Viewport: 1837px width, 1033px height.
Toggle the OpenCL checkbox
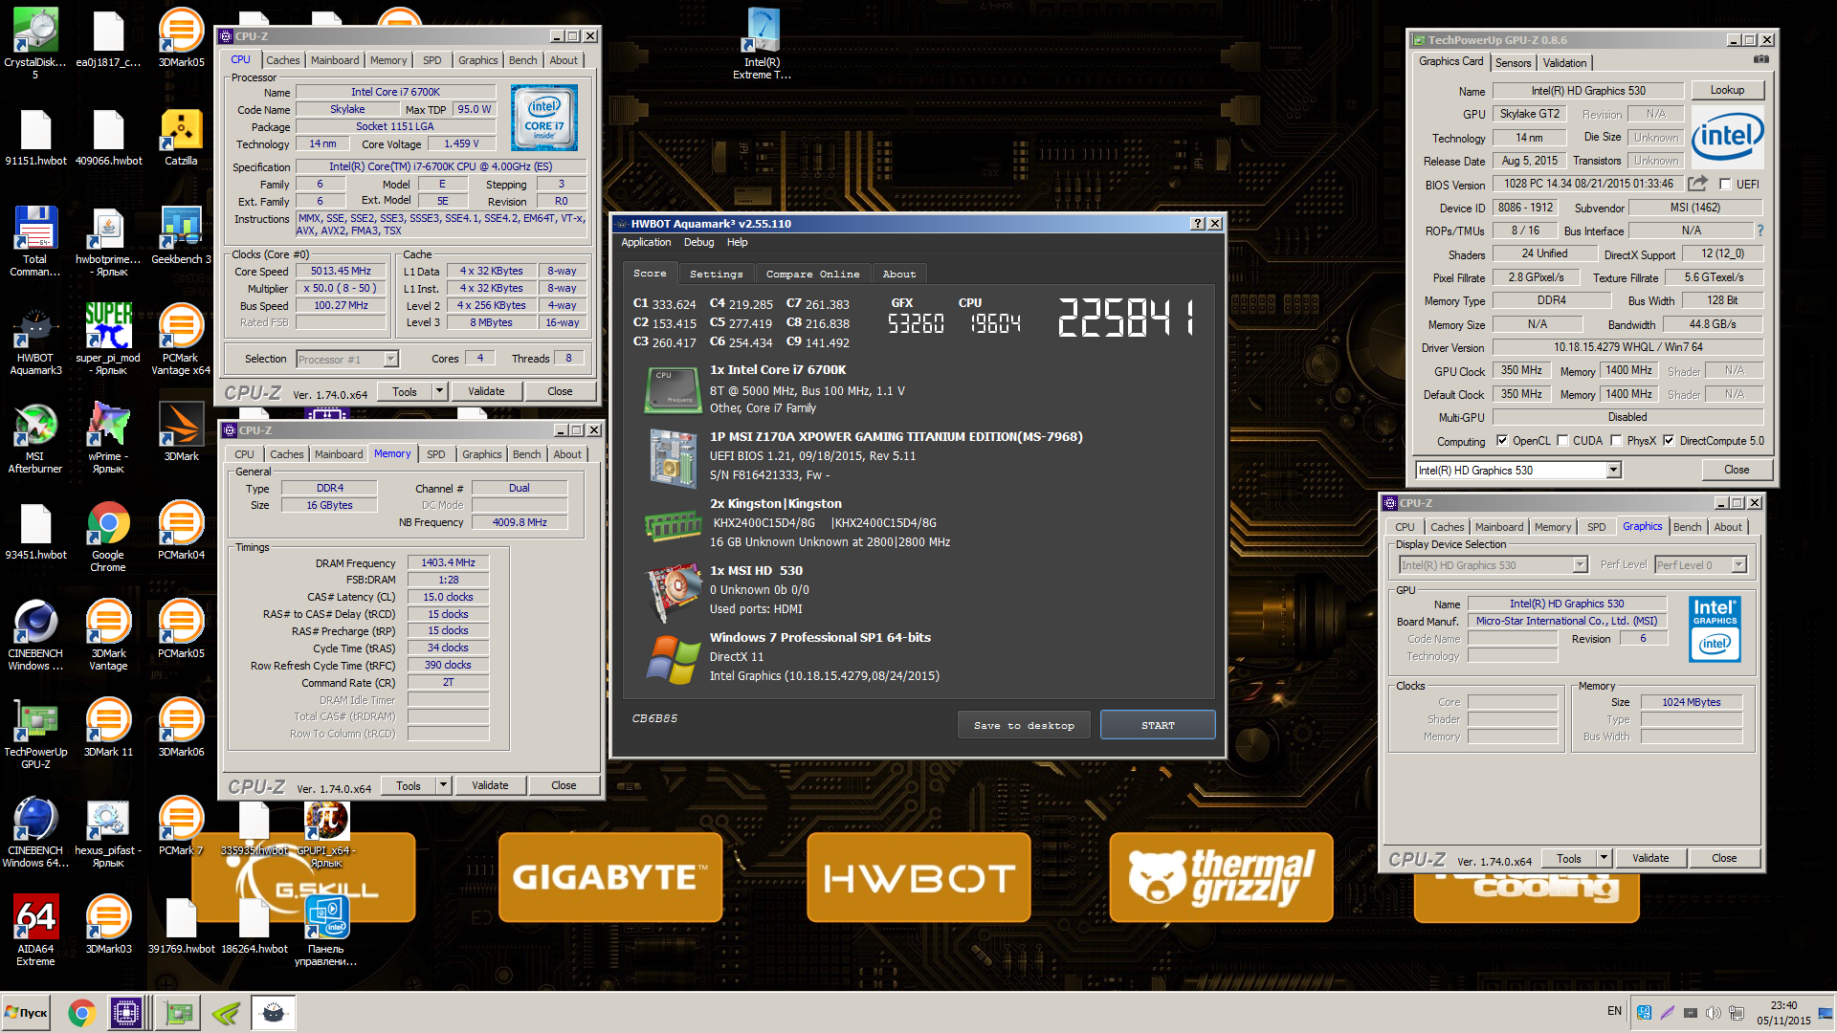coord(1502,441)
